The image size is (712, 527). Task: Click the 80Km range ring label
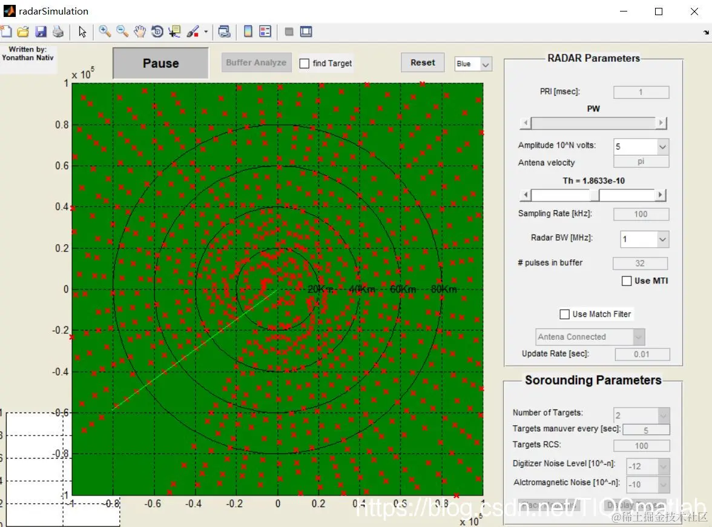point(444,290)
